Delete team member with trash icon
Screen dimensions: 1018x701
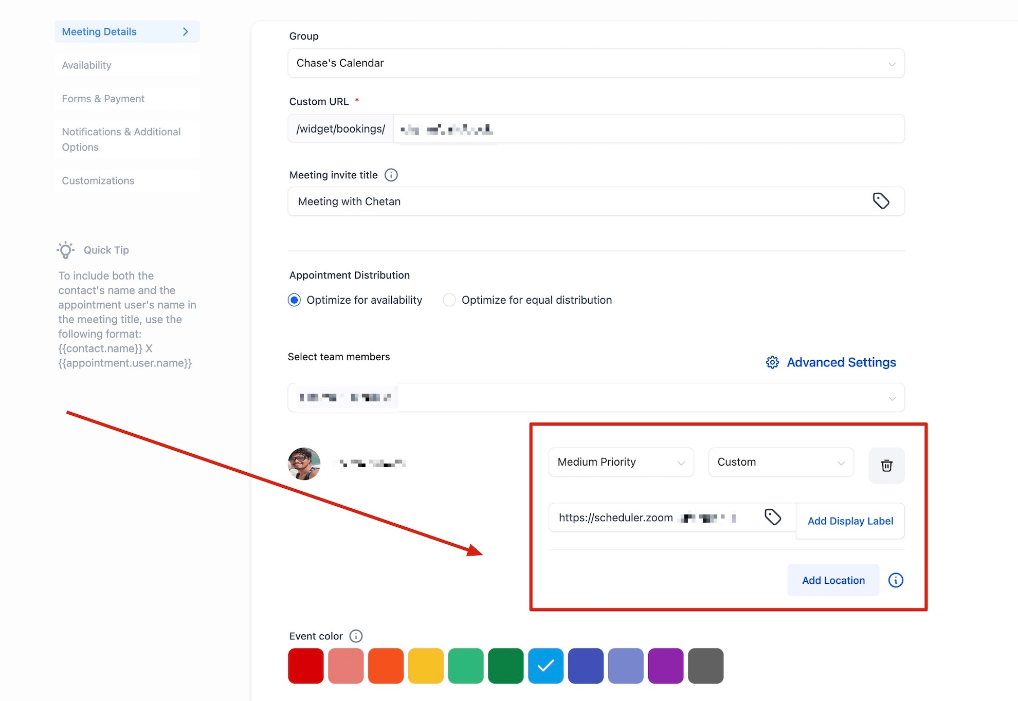pos(886,466)
